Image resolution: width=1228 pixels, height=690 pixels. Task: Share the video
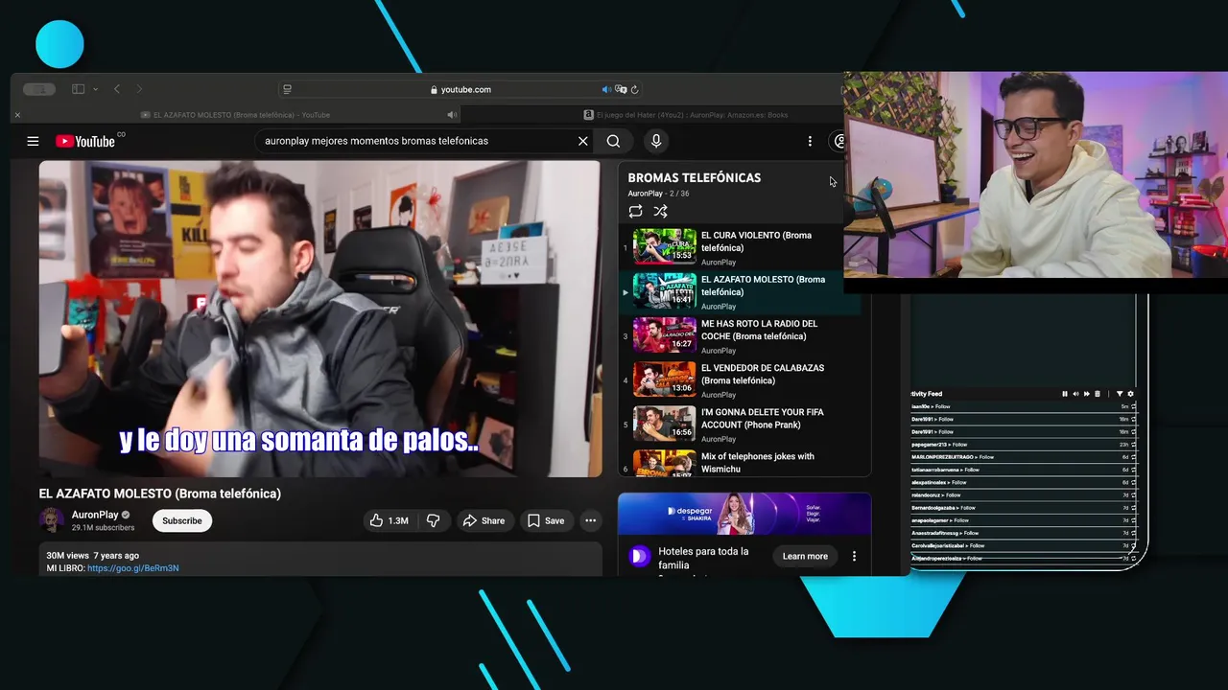click(484, 520)
